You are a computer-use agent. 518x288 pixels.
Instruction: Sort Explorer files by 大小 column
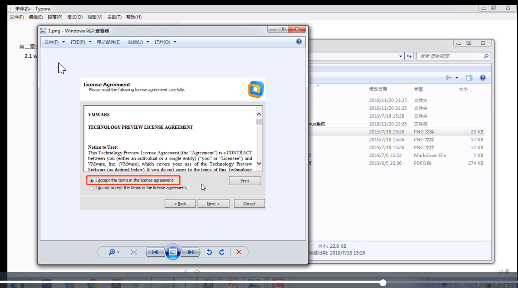[x=463, y=89]
